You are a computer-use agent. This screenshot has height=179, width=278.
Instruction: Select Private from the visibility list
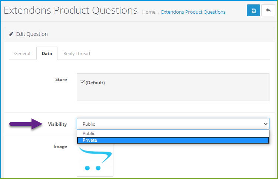173,140
